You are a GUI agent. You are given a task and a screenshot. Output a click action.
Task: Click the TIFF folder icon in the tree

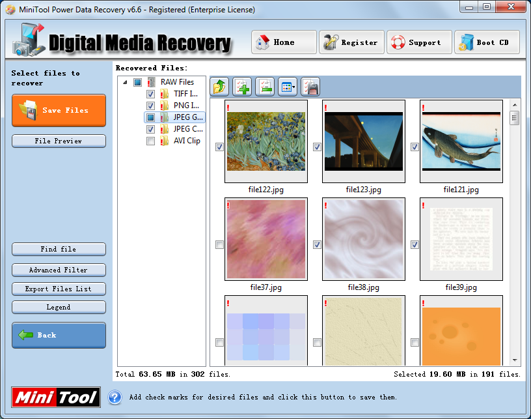pos(164,94)
